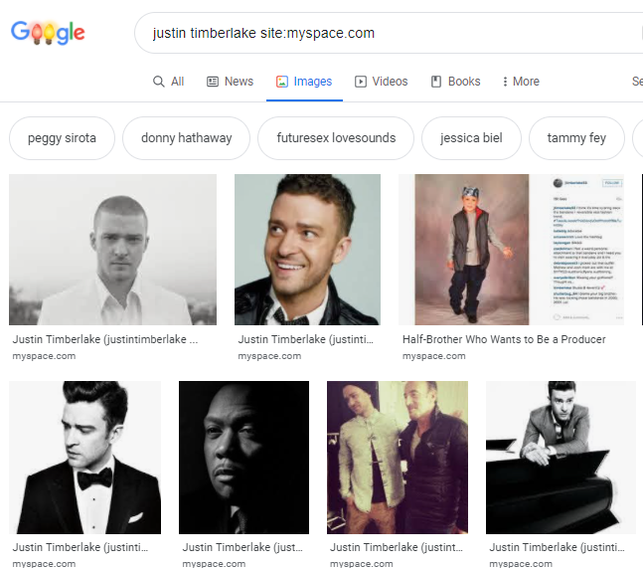Select the 'donny hathaway' suggestion chip

tap(186, 138)
